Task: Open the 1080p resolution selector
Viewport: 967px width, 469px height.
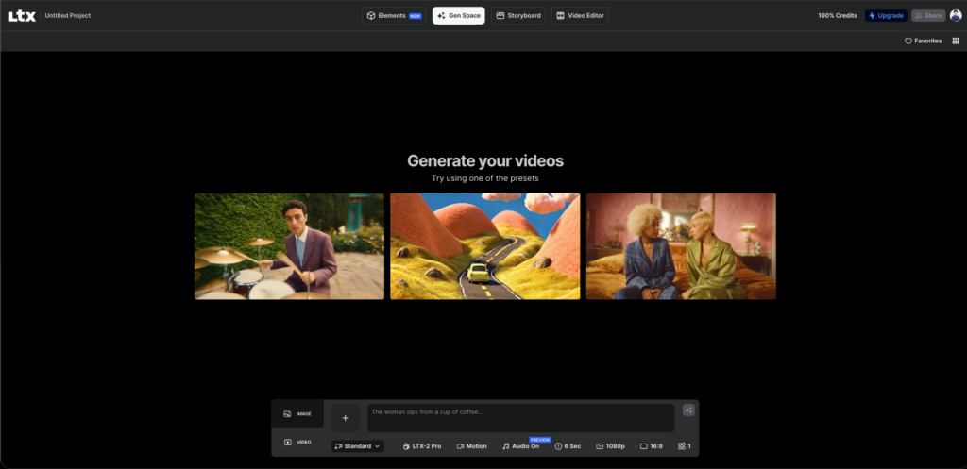Action: coord(610,445)
